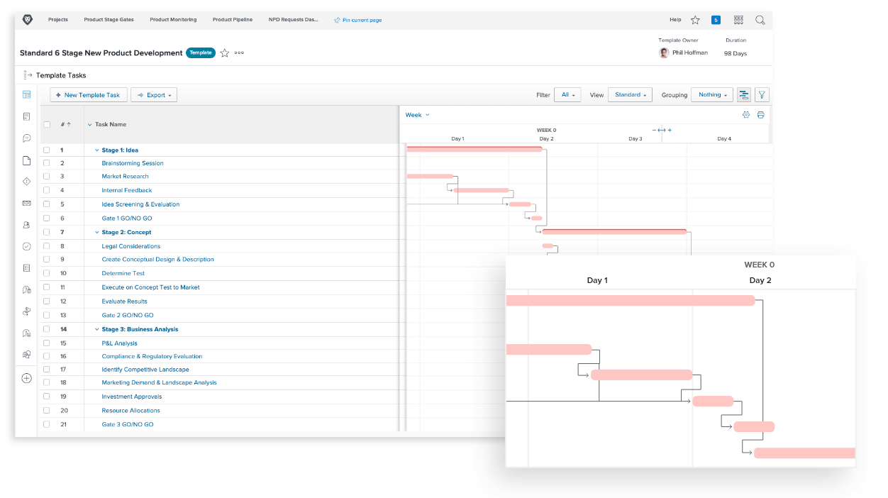Open Gantt settings gear icon
The width and height of the screenshot is (888, 498).
[x=746, y=115]
